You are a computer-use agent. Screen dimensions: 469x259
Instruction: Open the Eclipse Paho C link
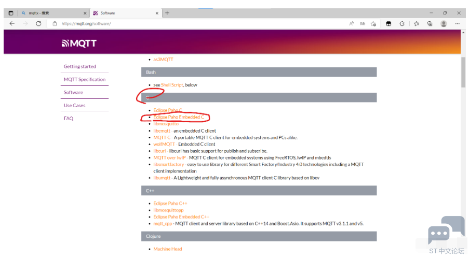point(167,110)
